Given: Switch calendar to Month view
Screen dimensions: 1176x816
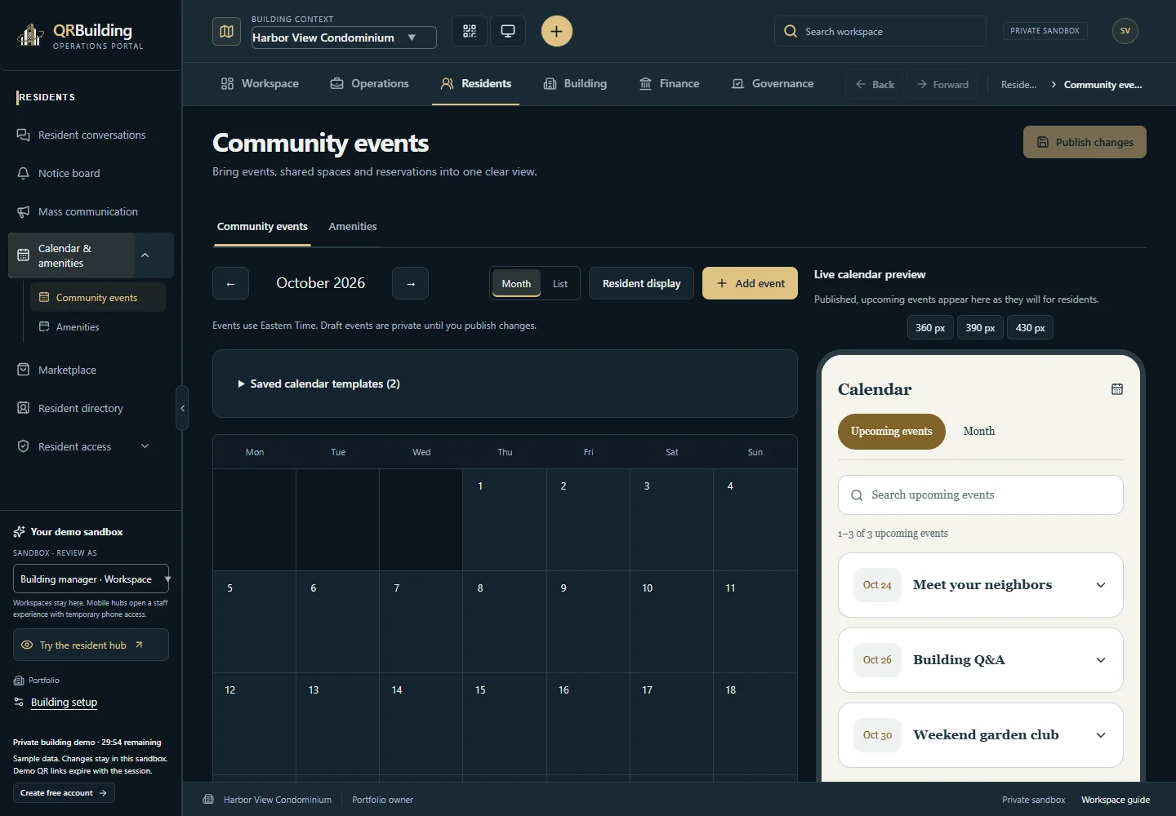Looking at the screenshot, I should click(x=516, y=283).
